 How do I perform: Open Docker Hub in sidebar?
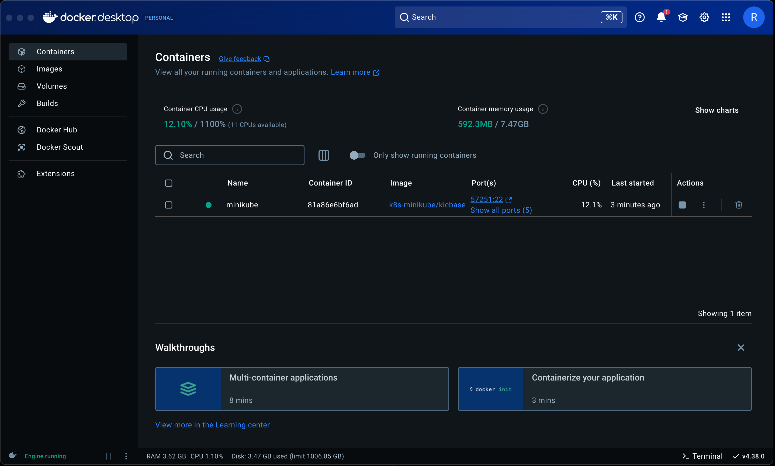(x=68, y=130)
